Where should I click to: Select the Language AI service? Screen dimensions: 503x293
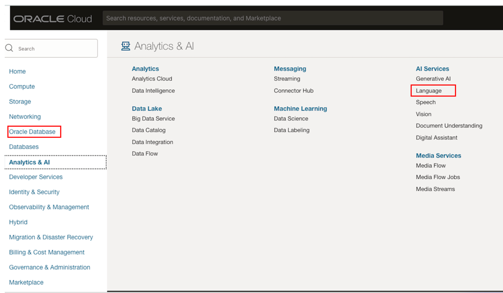coord(429,91)
